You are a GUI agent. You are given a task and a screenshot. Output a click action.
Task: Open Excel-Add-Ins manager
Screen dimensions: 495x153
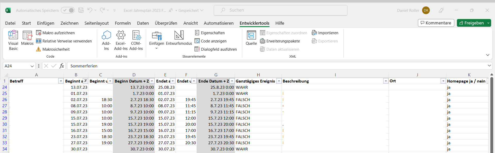[121, 40]
